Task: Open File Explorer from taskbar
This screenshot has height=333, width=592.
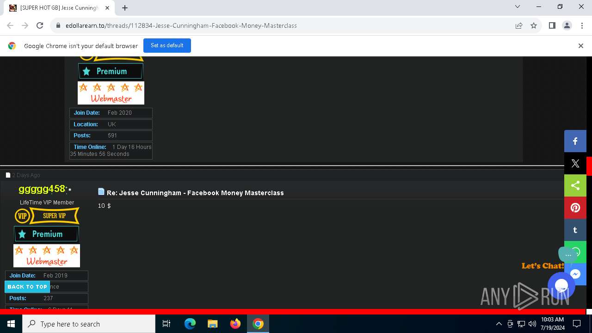Action: [x=212, y=324]
